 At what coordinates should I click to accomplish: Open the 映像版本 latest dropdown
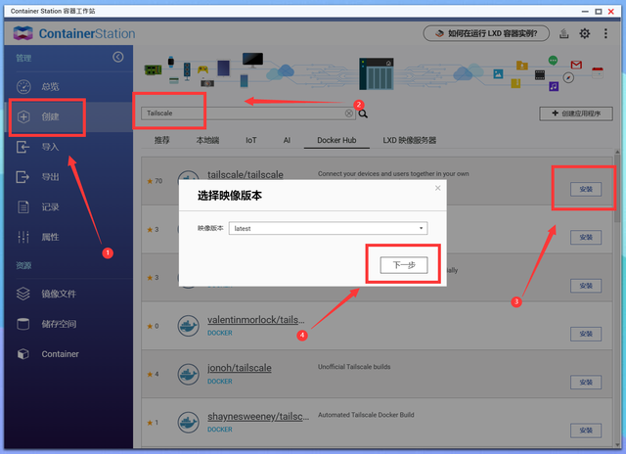(x=329, y=228)
